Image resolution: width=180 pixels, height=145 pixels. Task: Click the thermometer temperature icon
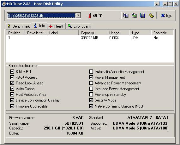[x=90, y=16]
